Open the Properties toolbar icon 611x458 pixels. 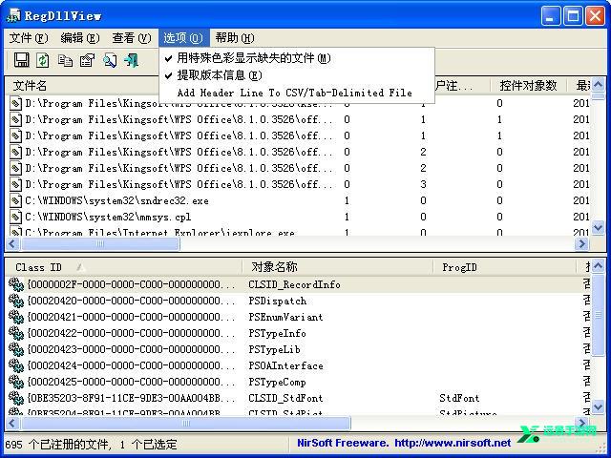[x=87, y=60]
